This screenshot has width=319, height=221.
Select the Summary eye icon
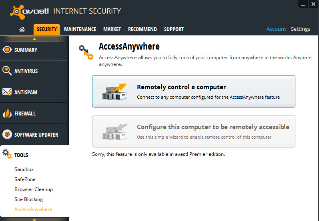click(x=7, y=50)
